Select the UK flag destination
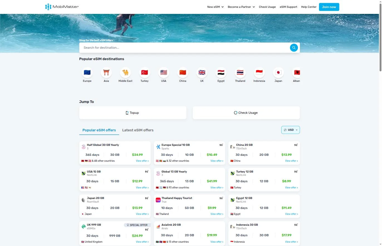 coord(202,73)
